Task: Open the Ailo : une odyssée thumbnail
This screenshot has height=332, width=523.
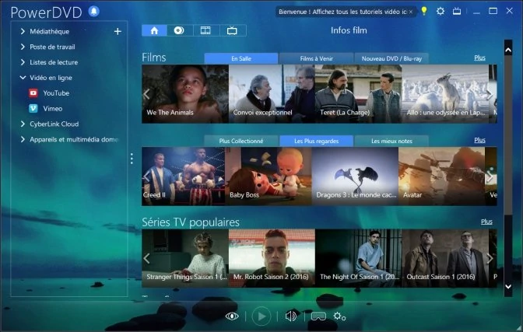Action: tap(445, 94)
